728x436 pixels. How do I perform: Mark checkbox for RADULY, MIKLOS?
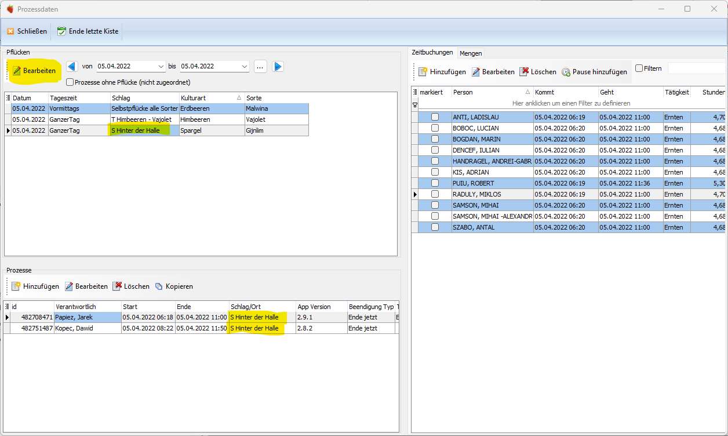tap(435, 194)
